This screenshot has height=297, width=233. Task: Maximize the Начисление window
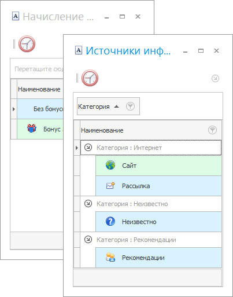click(x=122, y=16)
